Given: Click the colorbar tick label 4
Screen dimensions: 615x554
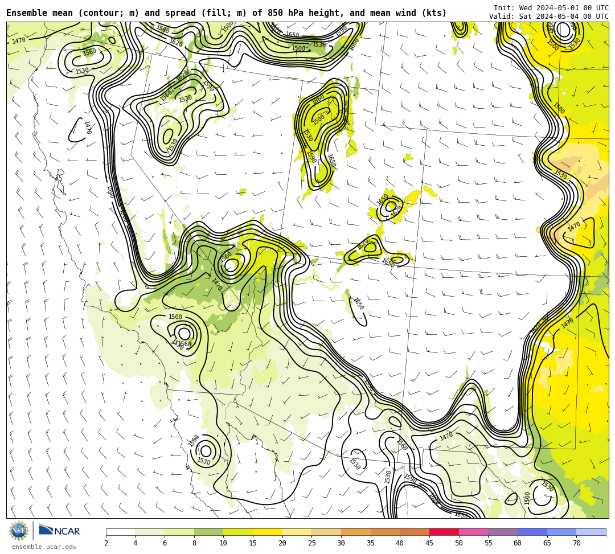Looking at the screenshot, I should (136, 543).
